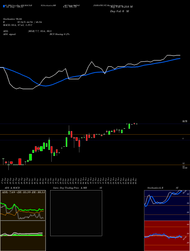The image size is (190, 251).
Task: Open the red RSI indicator chart
Action: pos(167,236)
